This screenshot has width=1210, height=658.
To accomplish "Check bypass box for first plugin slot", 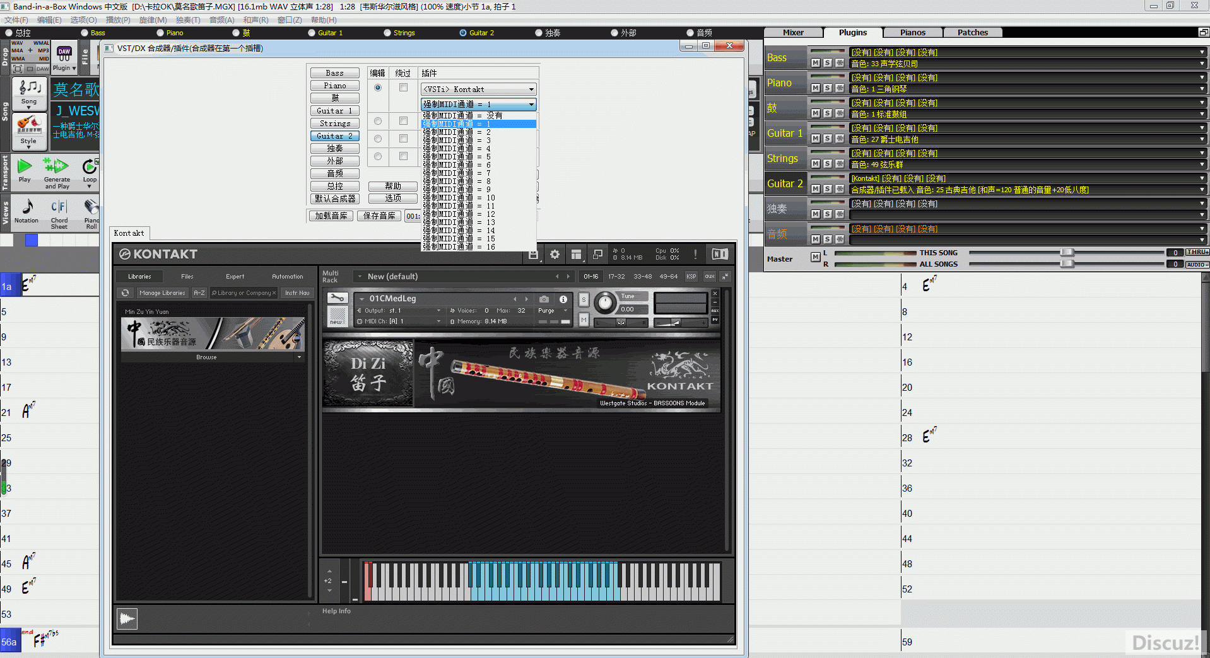I will click(x=403, y=88).
